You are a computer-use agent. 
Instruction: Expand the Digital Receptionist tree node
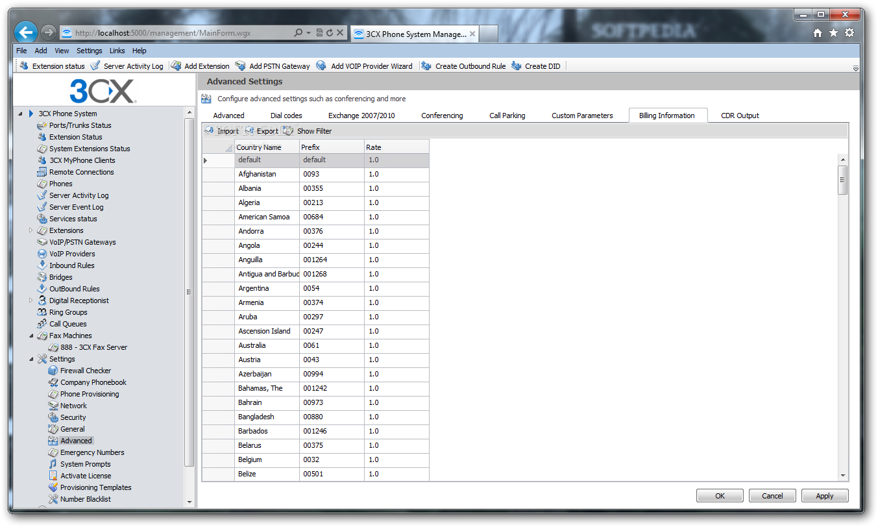[x=31, y=300]
